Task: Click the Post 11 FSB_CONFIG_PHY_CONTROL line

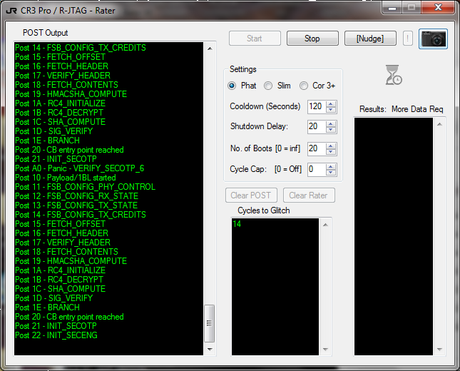Action: pyautogui.click(x=85, y=187)
